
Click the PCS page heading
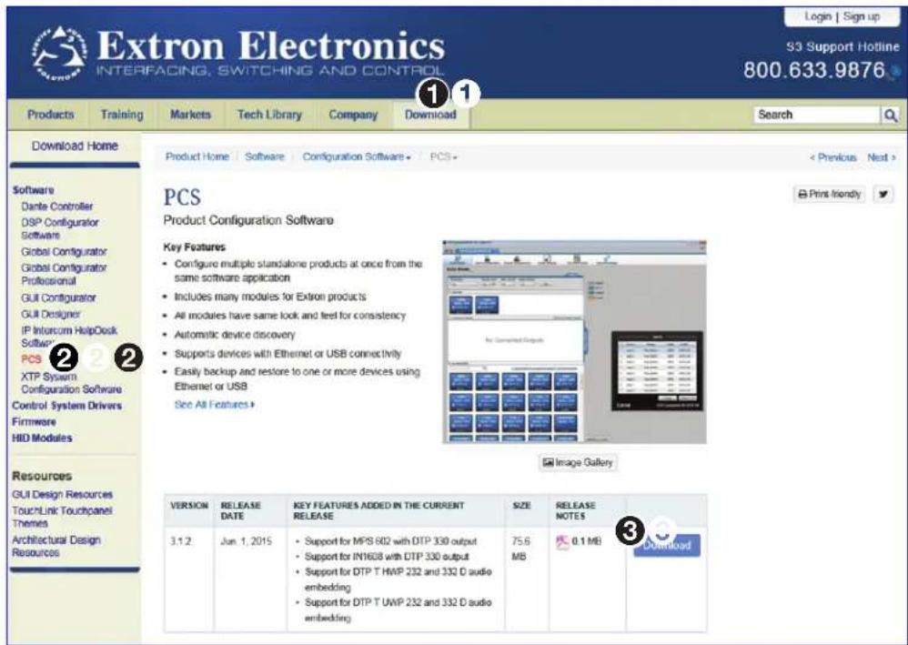tap(182, 197)
